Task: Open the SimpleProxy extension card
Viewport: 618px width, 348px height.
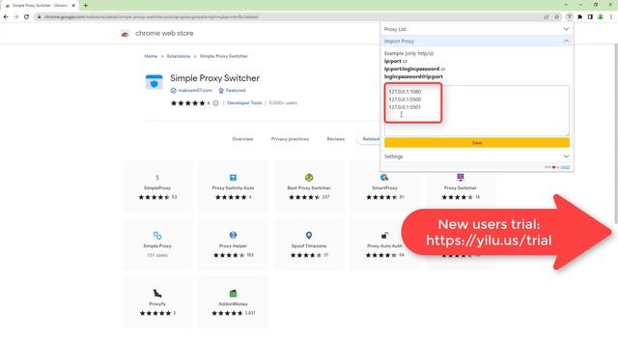Action: 157,187
